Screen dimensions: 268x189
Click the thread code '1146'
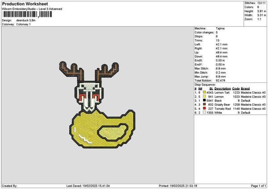236,109
